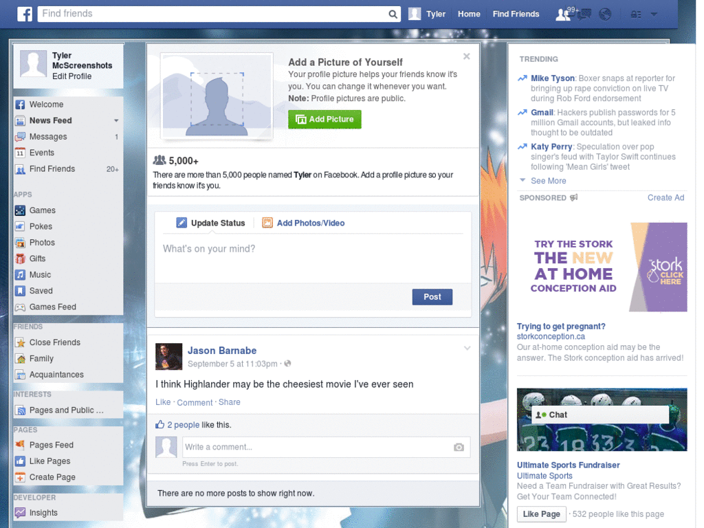Open Music app icon
704x528 pixels.
point(20,275)
